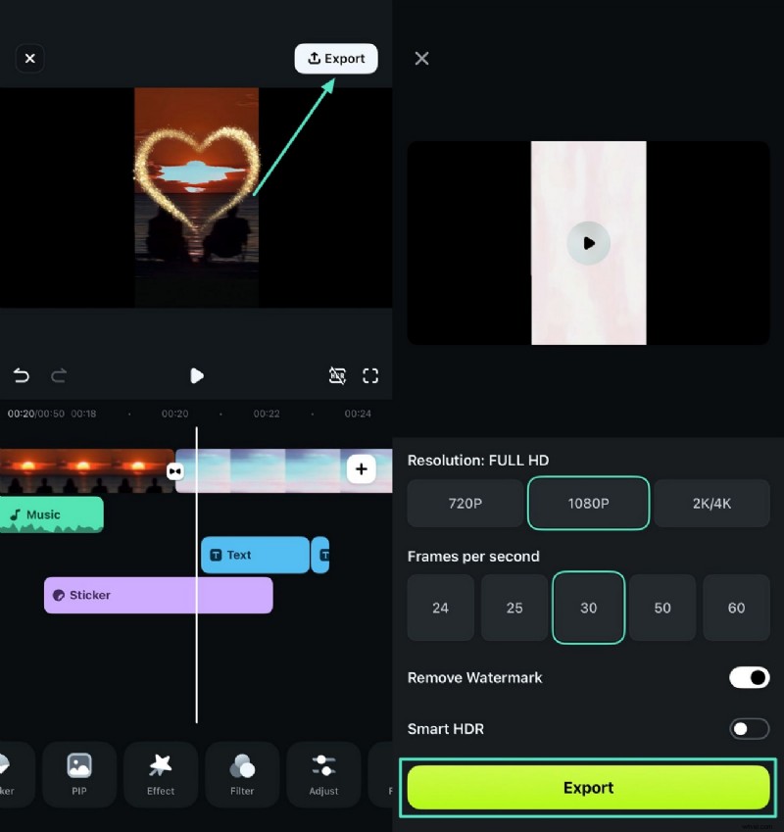Open the Filter tool
Screen dimensions: 784x832
(x=242, y=774)
